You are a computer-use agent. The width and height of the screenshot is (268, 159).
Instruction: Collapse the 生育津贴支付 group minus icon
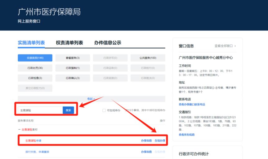click(19, 130)
